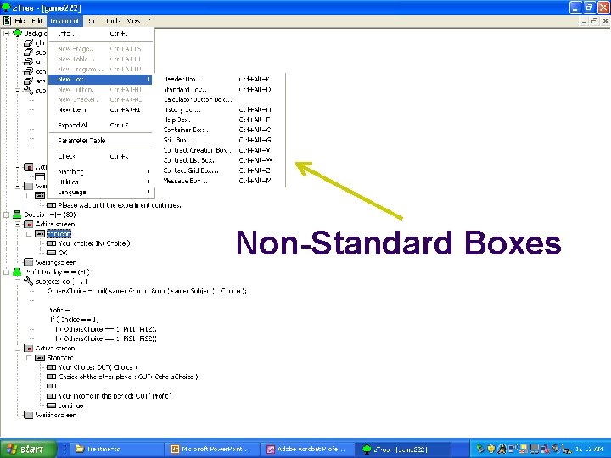Collapse the Profit Display stage node
The image size is (611, 458).
tap(6, 272)
